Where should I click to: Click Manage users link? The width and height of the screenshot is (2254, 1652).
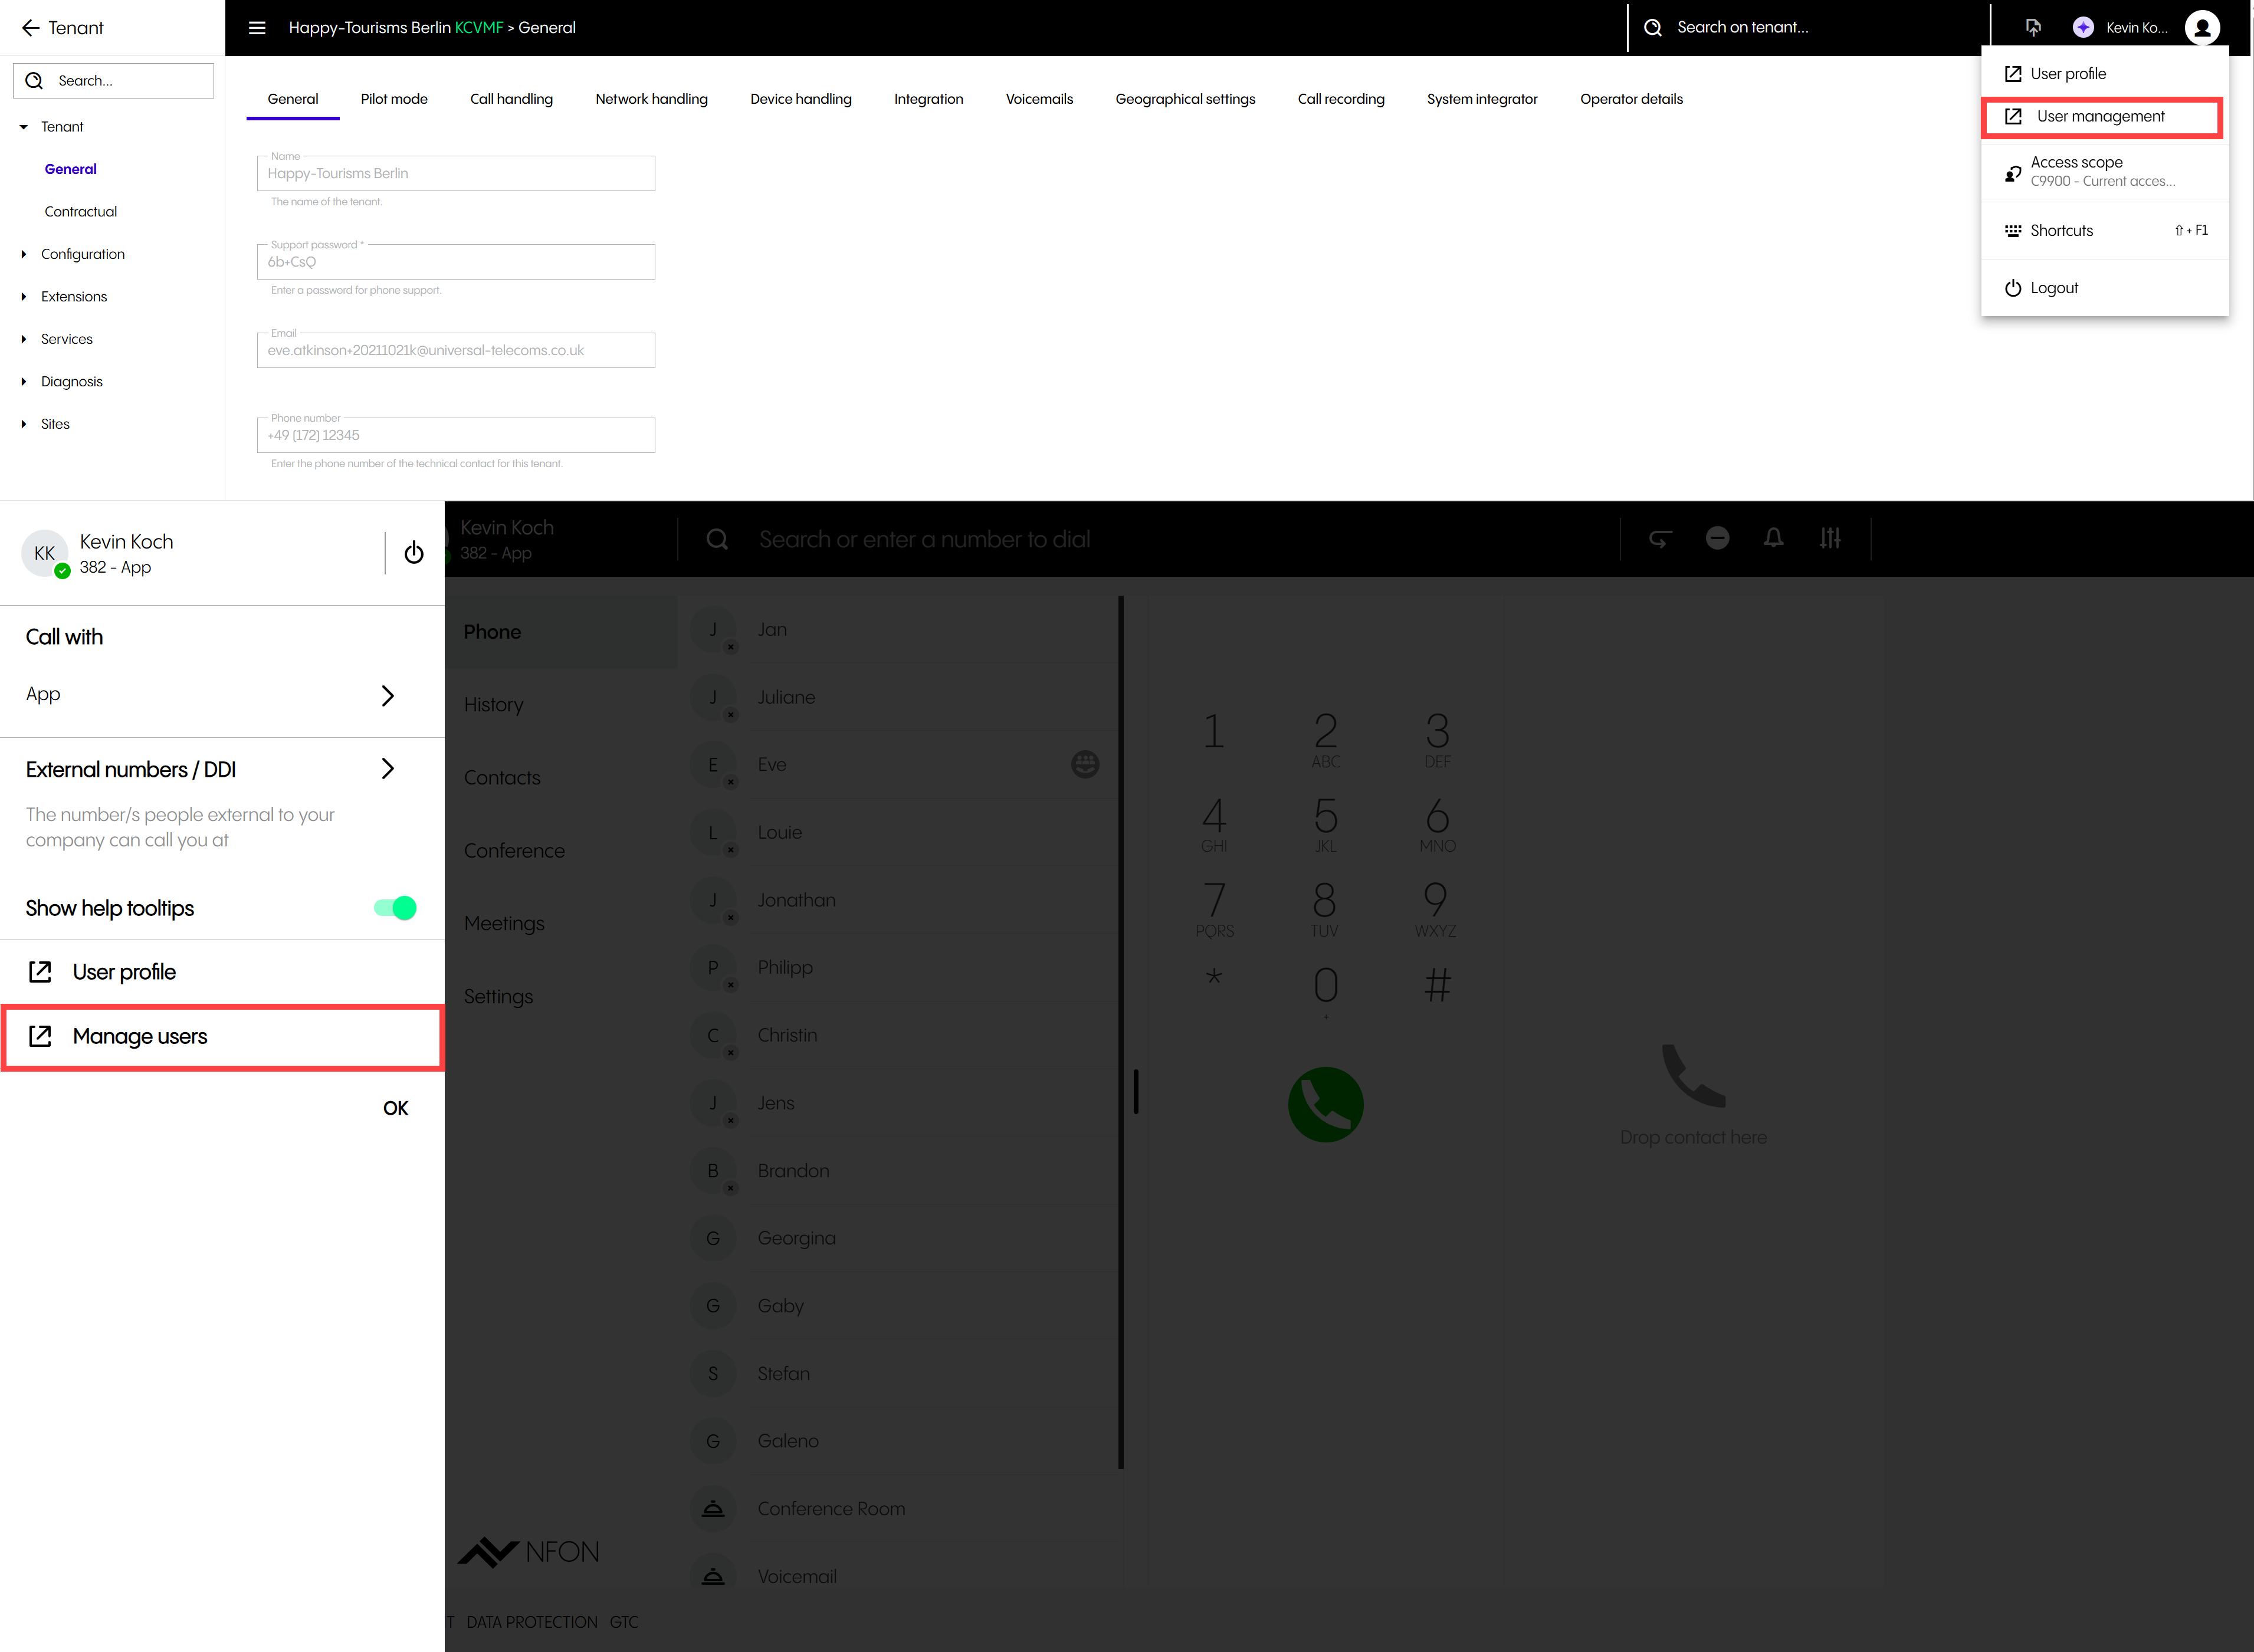pyautogui.click(x=139, y=1037)
